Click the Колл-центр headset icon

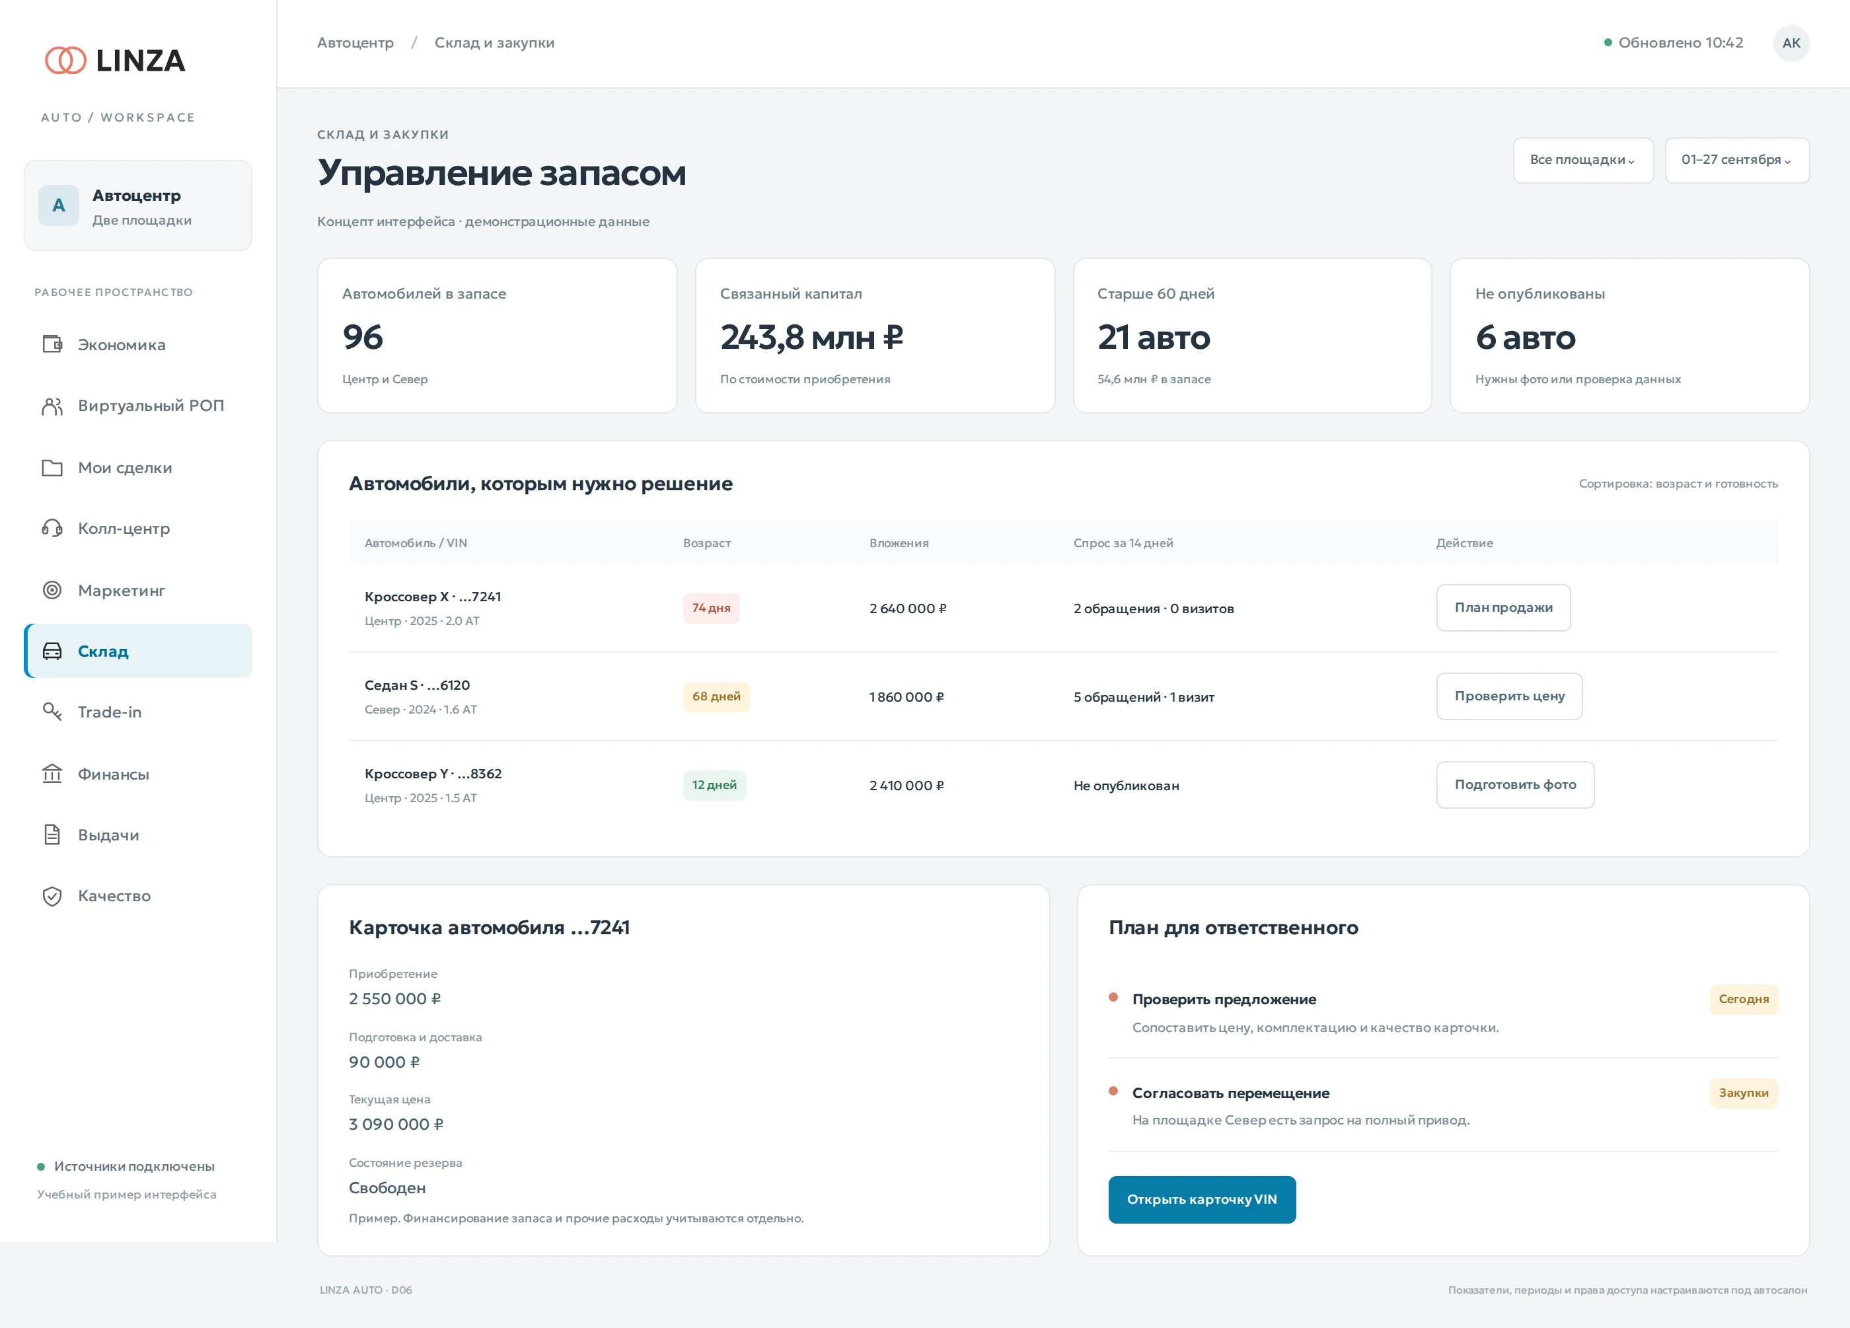point(52,529)
